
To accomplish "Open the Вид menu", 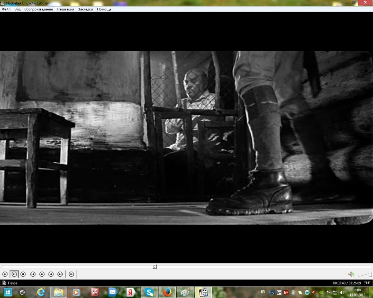I will coord(18,9).
